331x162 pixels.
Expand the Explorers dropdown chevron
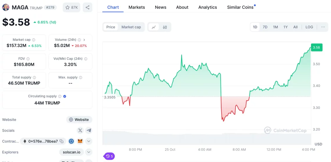[x=89, y=152]
